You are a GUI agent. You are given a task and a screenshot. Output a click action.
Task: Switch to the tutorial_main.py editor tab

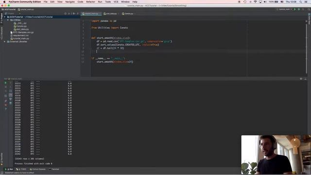(x=91, y=14)
